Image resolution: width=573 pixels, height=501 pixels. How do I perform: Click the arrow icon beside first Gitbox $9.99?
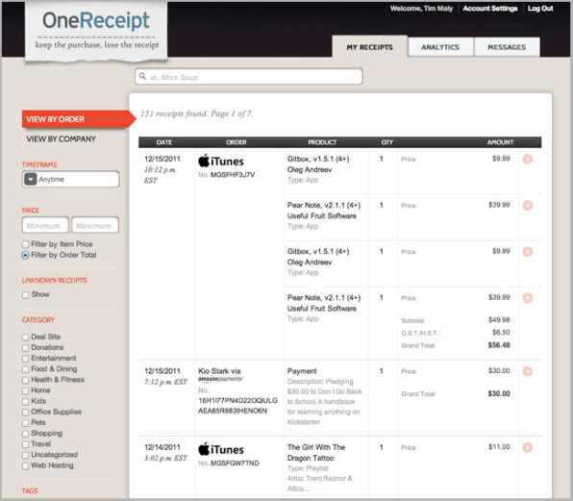point(527,160)
